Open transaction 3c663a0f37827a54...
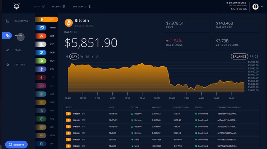The width and height of the screenshot is (267, 149). (x=227, y=126)
